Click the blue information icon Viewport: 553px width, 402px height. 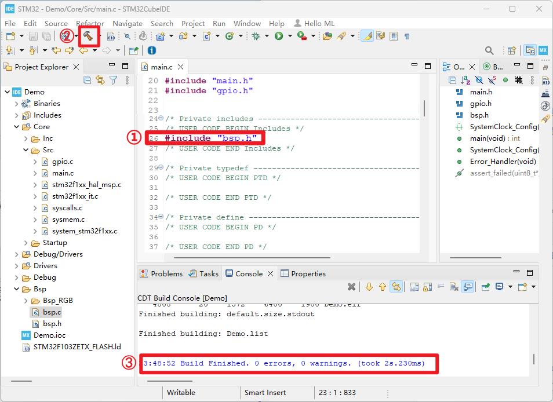tap(152, 50)
